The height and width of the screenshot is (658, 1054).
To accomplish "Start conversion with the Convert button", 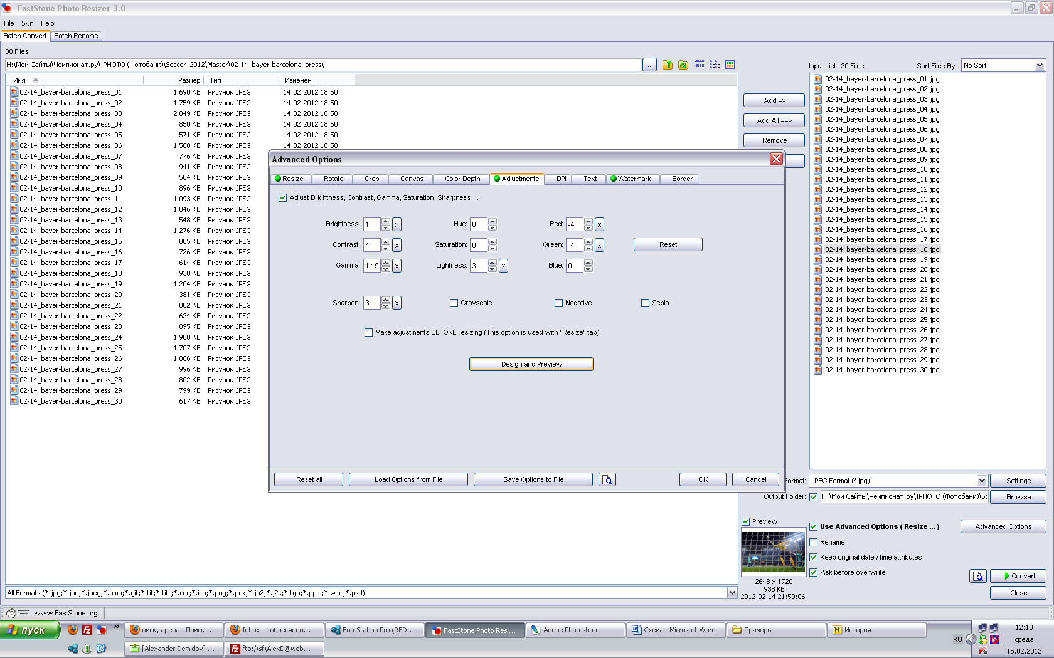I will click(x=1018, y=576).
